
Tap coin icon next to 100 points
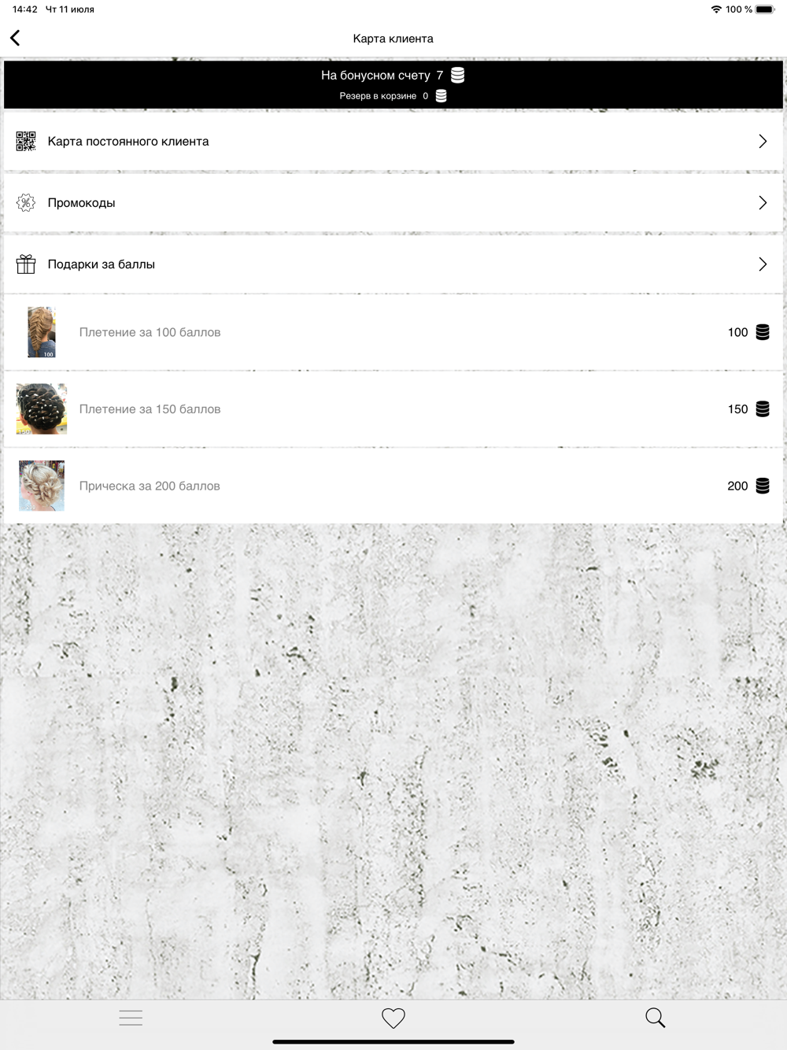tap(763, 332)
